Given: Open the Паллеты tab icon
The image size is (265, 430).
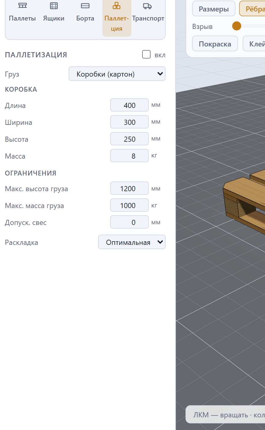Looking at the screenshot, I should [23, 6].
